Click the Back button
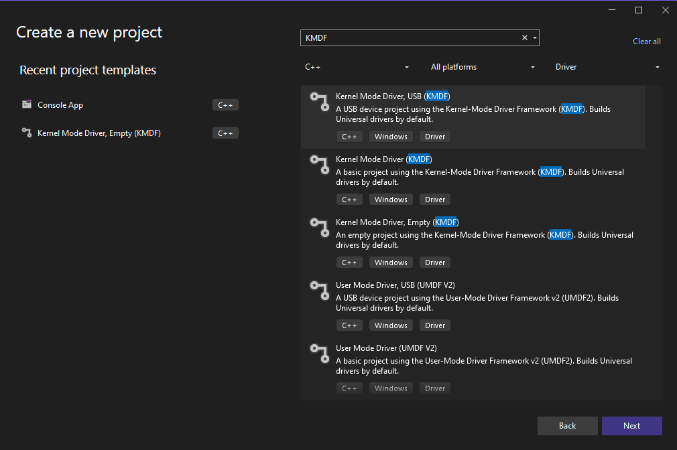Image resolution: width=677 pixels, height=450 pixels. click(x=567, y=426)
